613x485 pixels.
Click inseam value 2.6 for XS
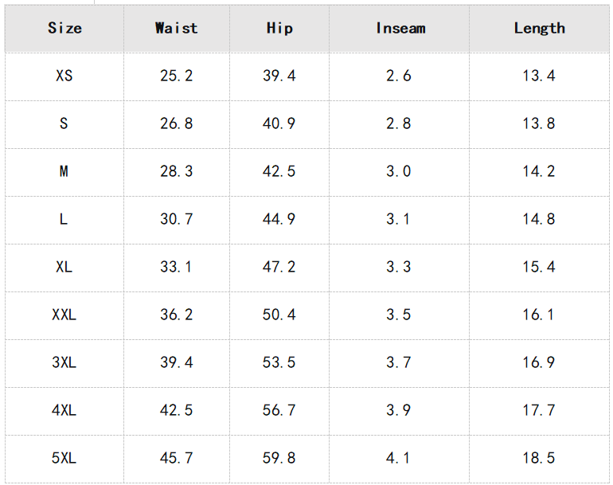tap(399, 76)
